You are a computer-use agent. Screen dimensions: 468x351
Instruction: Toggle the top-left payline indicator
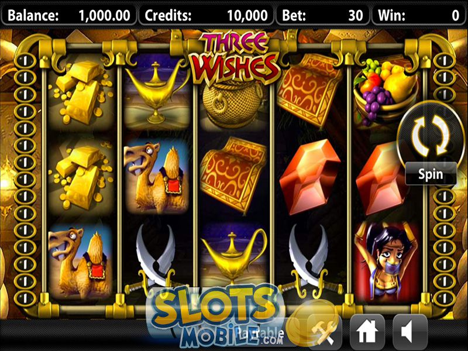point(25,61)
